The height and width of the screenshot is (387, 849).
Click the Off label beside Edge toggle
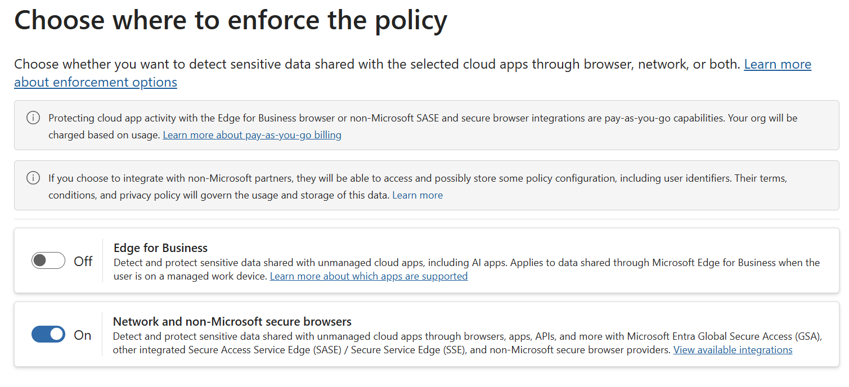83,261
